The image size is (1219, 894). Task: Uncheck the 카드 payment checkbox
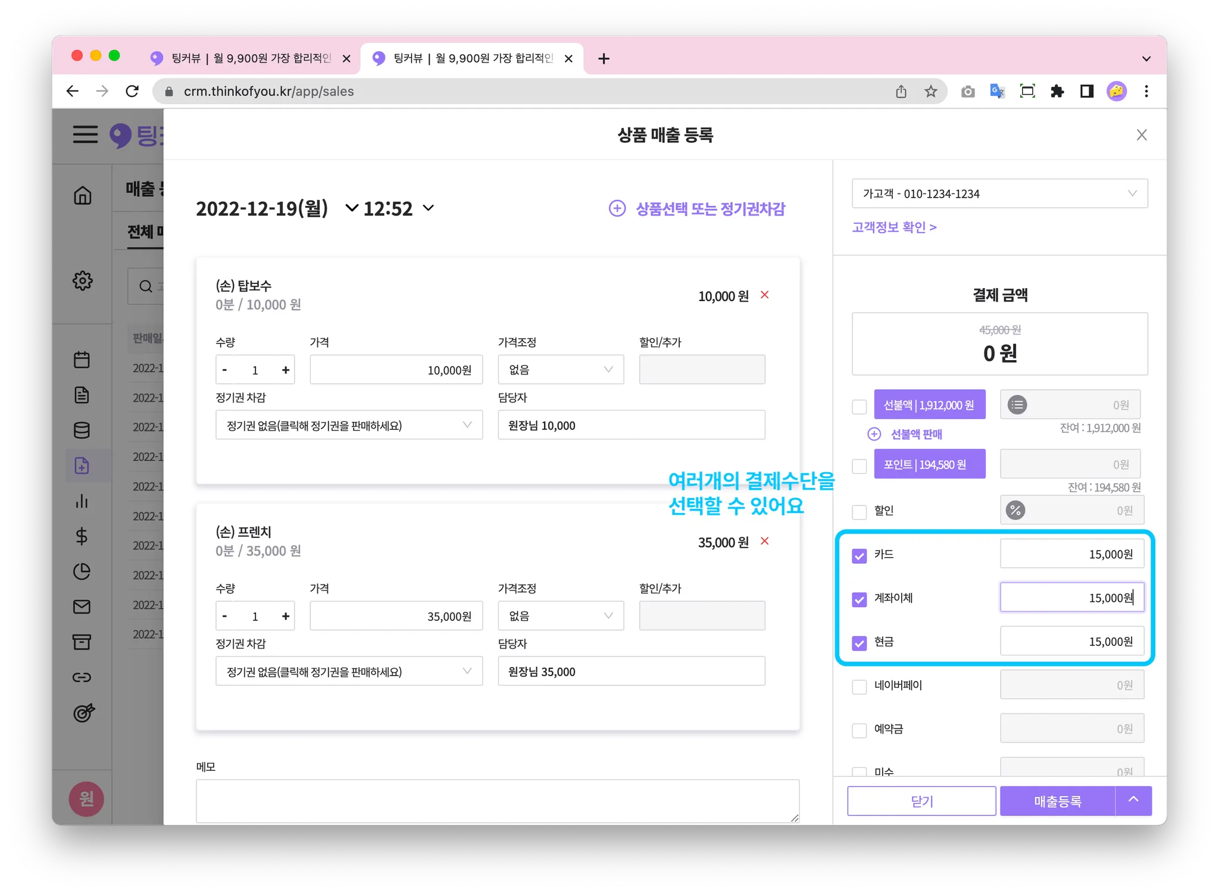[859, 556]
